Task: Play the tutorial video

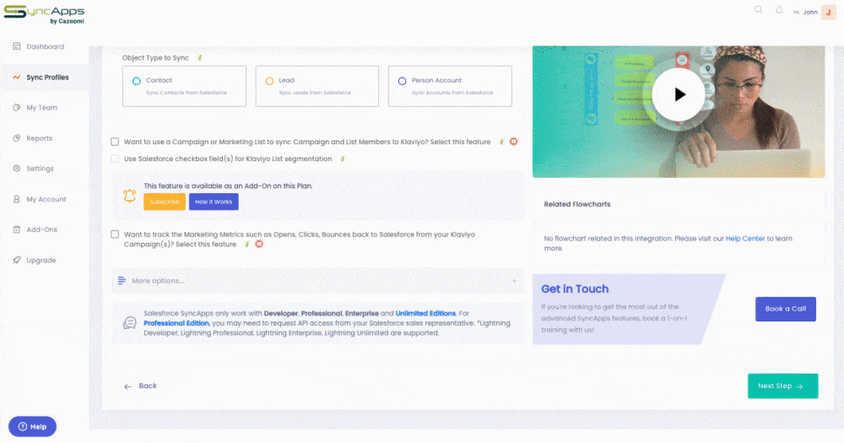Action: click(x=679, y=95)
